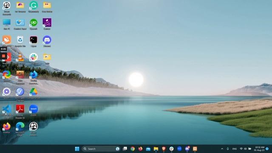Select the Control Panel desktop icon
The width and height of the screenshot is (272, 153).
coord(20,24)
